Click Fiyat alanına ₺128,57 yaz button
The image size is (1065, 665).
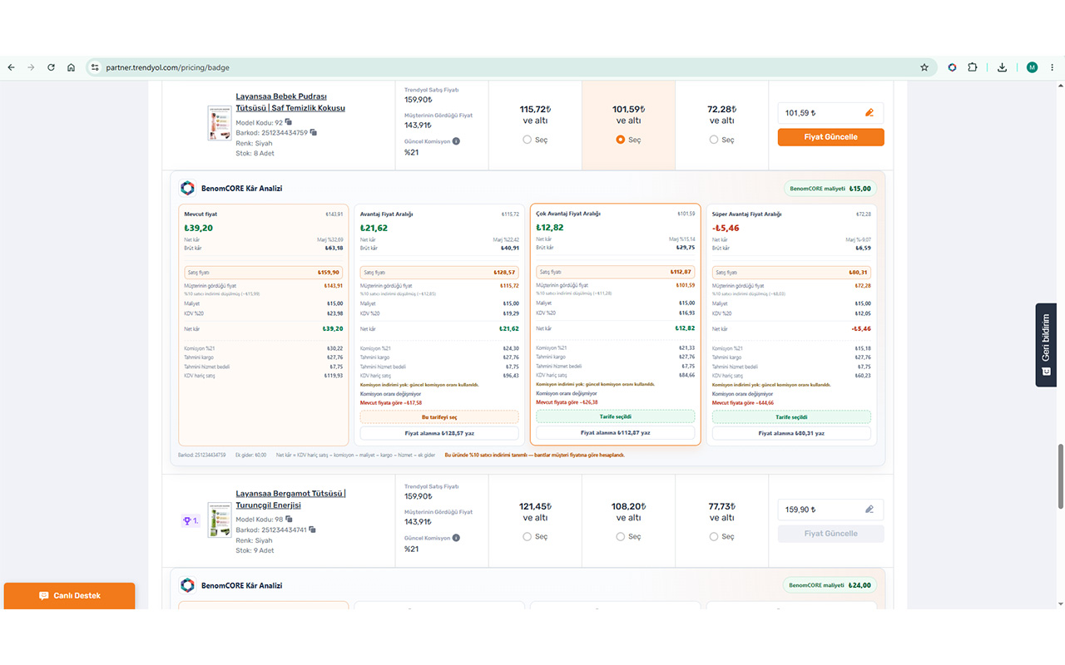point(439,433)
